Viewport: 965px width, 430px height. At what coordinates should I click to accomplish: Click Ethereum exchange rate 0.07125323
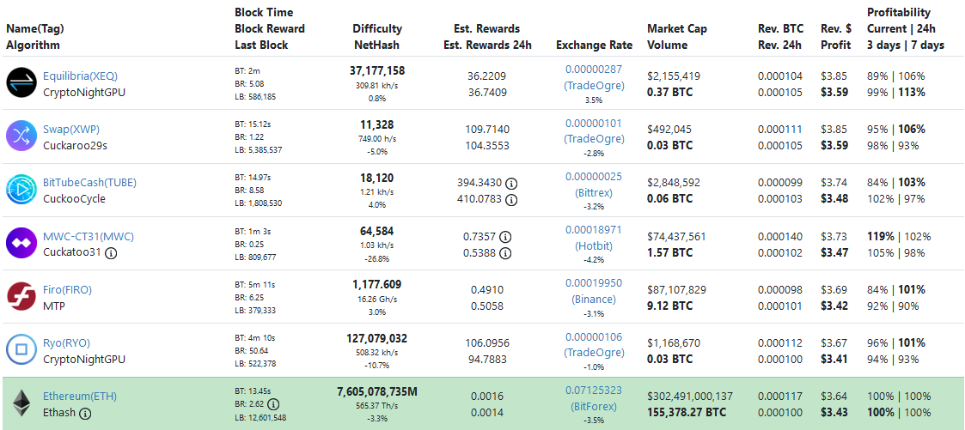594,390
